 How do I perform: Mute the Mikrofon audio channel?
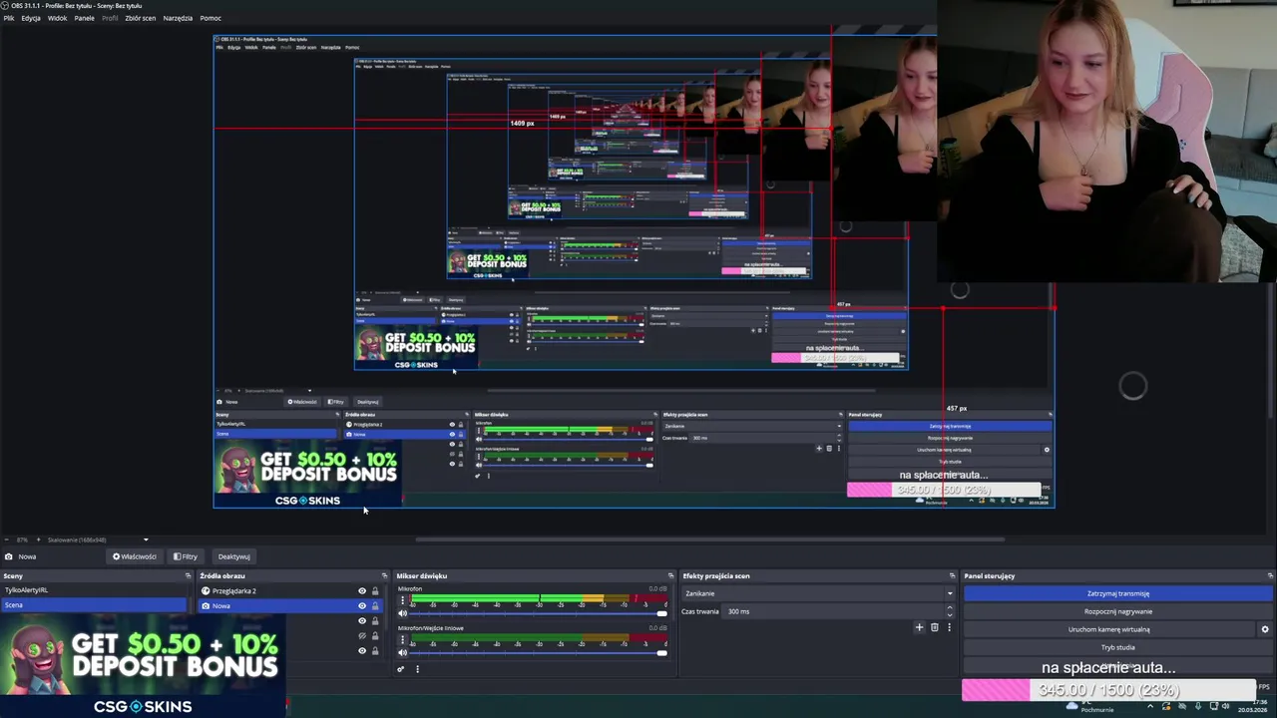pos(402,613)
